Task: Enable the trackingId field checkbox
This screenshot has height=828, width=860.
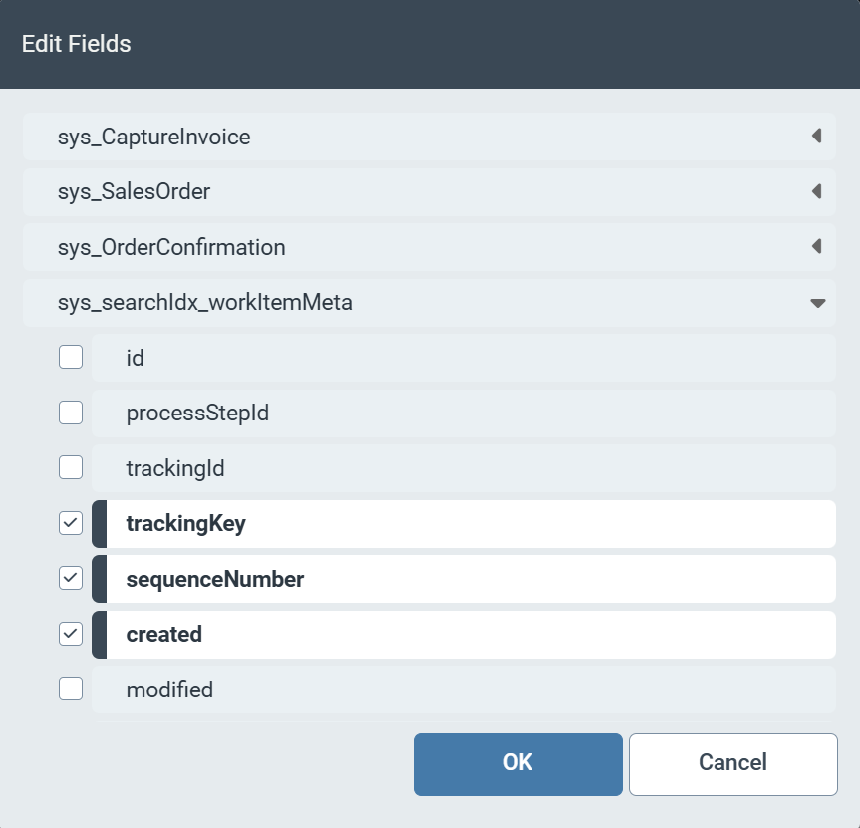Action: (70, 467)
